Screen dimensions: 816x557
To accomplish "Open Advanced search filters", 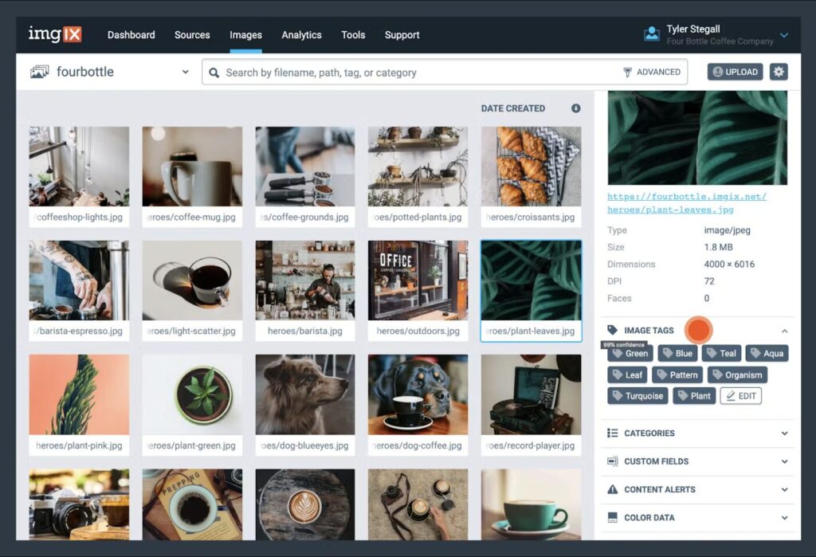I will 651,72.
